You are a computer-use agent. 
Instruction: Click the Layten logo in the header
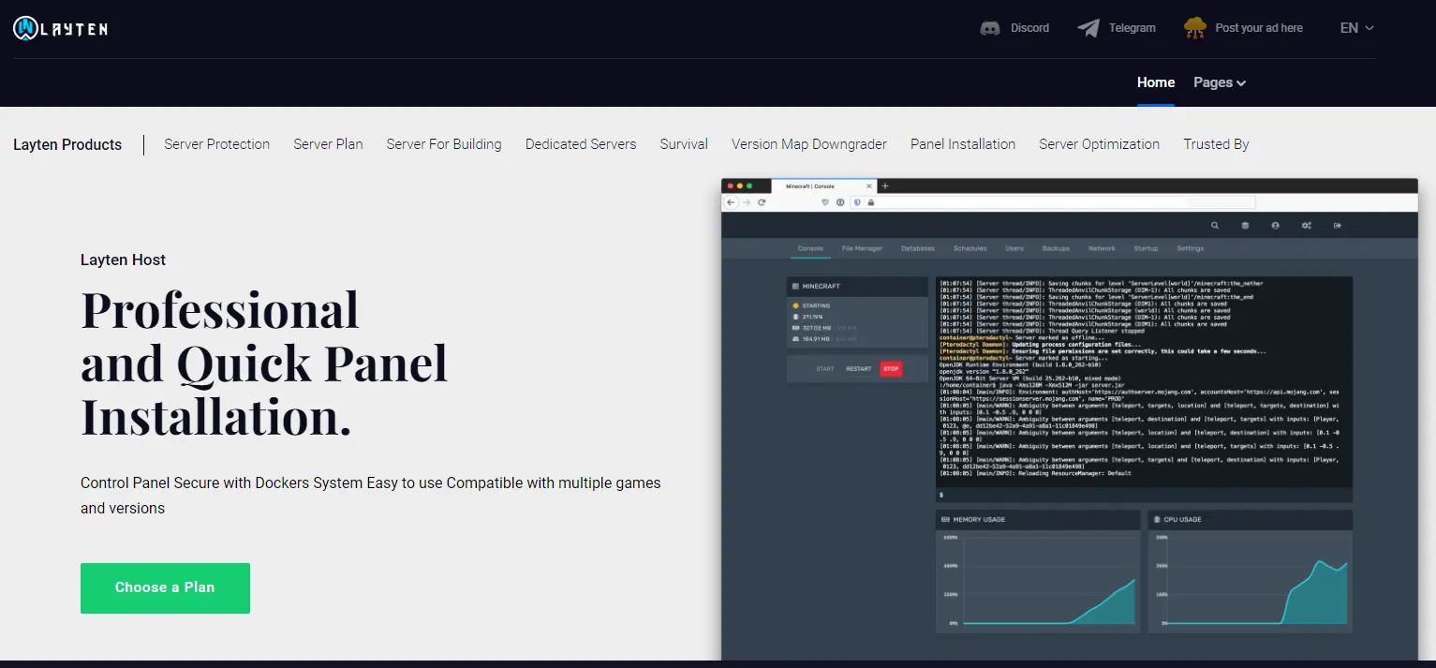pos(61,28)
